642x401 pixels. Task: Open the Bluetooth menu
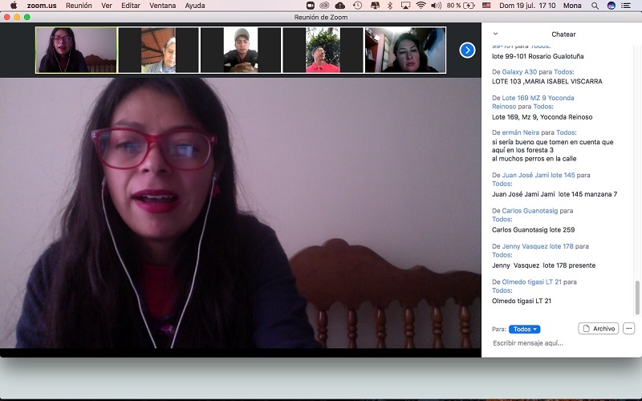coord(390,6)
